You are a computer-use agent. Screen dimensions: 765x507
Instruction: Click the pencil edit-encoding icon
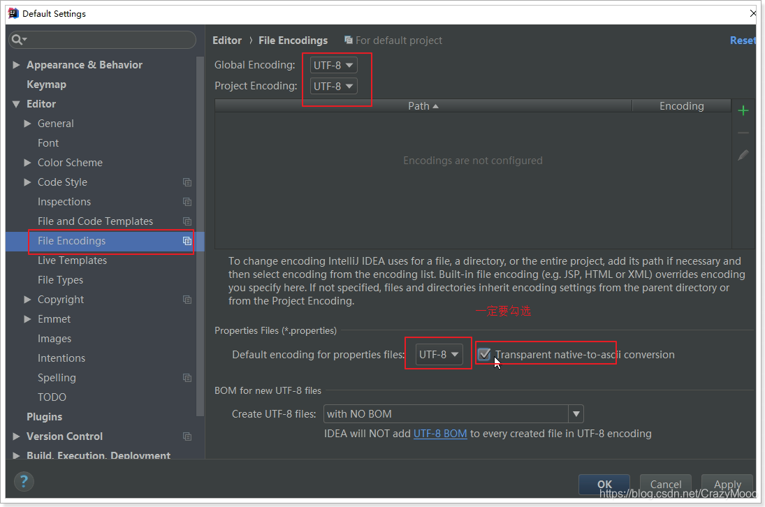pos(743,155)
